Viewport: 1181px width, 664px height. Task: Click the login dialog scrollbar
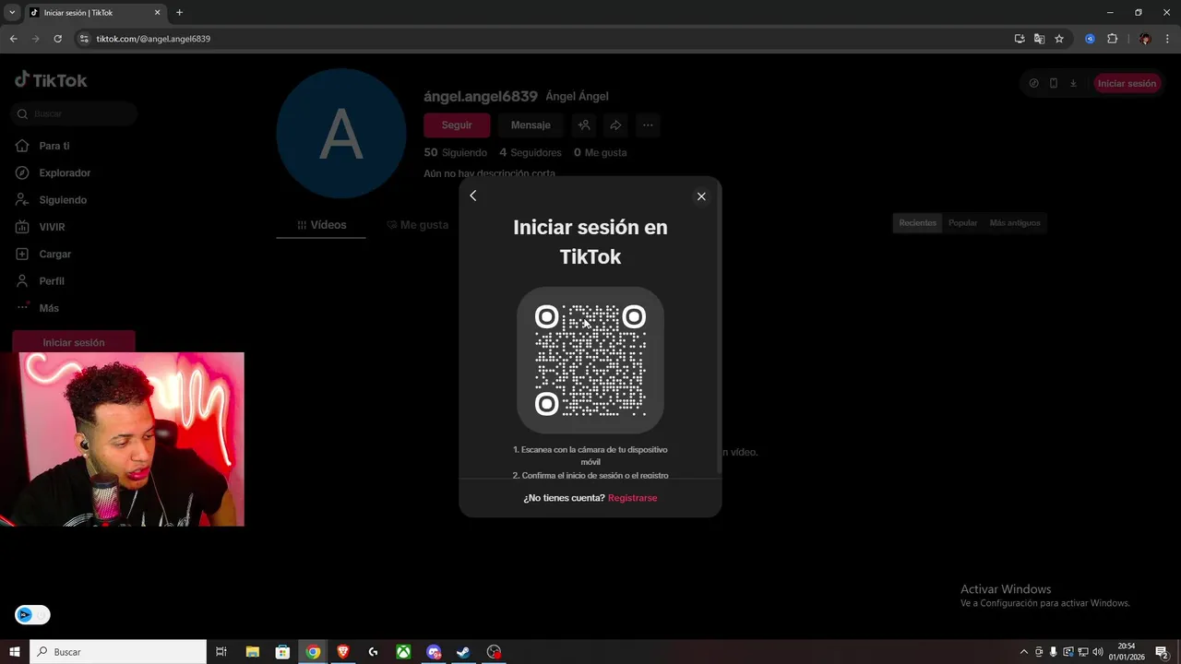(719, 326)
